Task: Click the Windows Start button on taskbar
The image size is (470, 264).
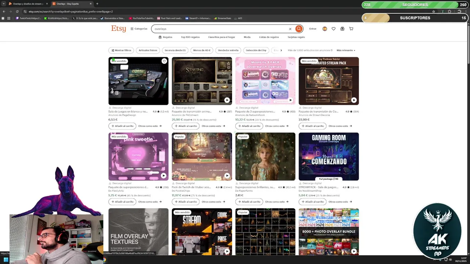Action: (6, 260)
